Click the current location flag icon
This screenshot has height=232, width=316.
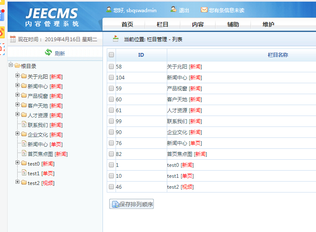[116, 39]
